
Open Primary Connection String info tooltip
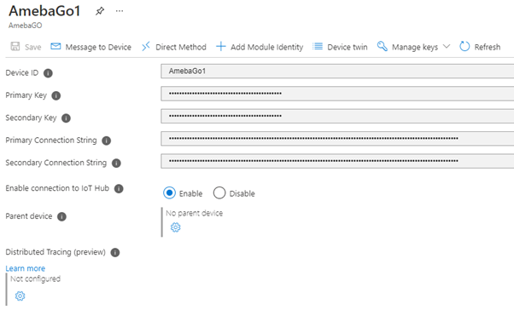(106, 141)
